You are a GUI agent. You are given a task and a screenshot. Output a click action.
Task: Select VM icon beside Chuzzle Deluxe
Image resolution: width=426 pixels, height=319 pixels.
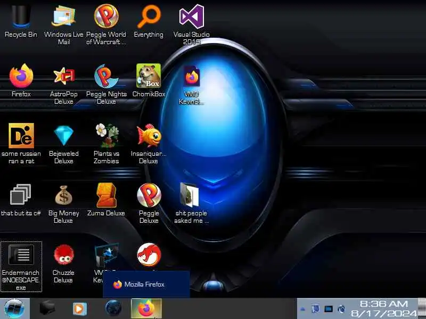point(106,255)
